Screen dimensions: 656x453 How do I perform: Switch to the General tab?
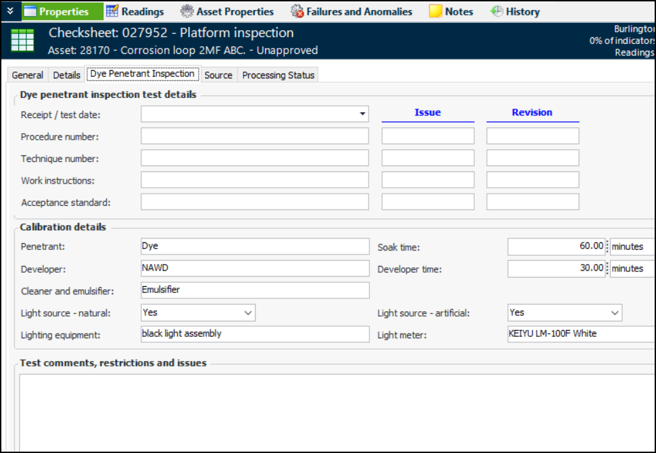[28, 75]
